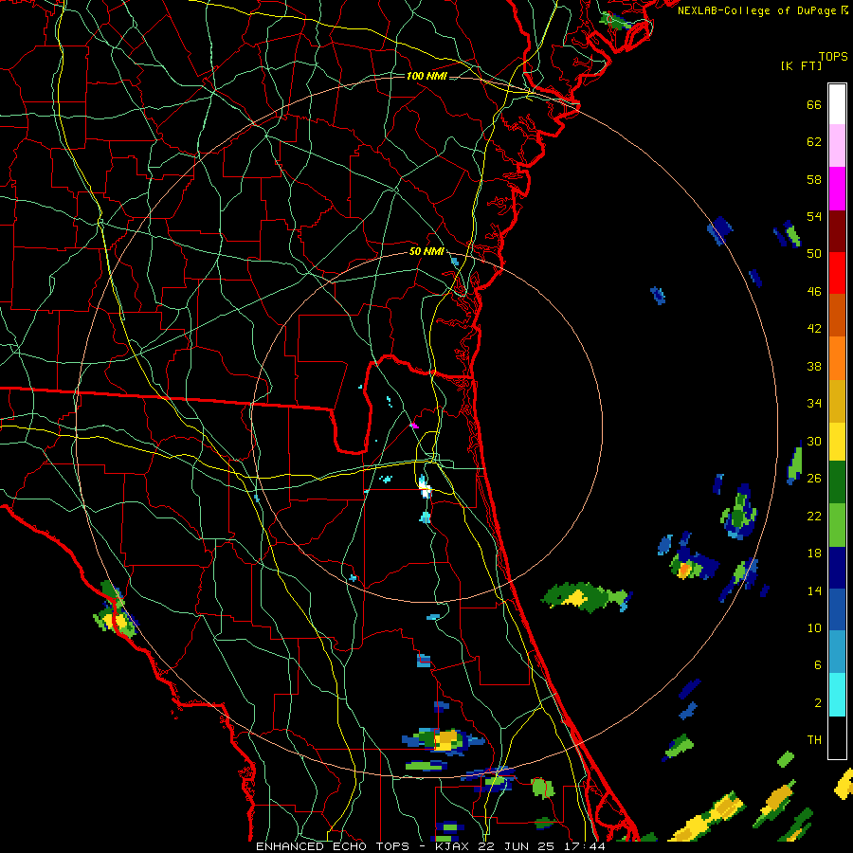Click the "NEXLAB-College of DuPage" credit text

(756, 10)
